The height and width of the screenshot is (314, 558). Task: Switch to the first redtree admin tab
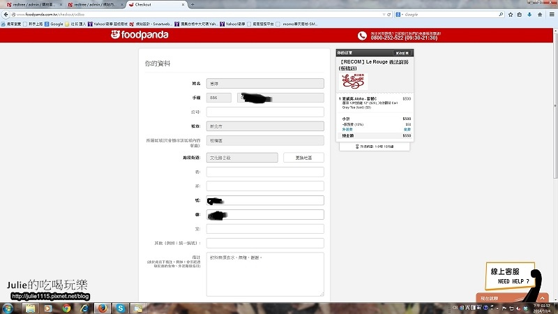32,4
